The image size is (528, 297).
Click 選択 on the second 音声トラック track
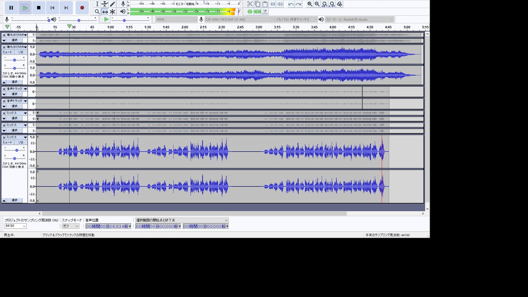(15, 106)
